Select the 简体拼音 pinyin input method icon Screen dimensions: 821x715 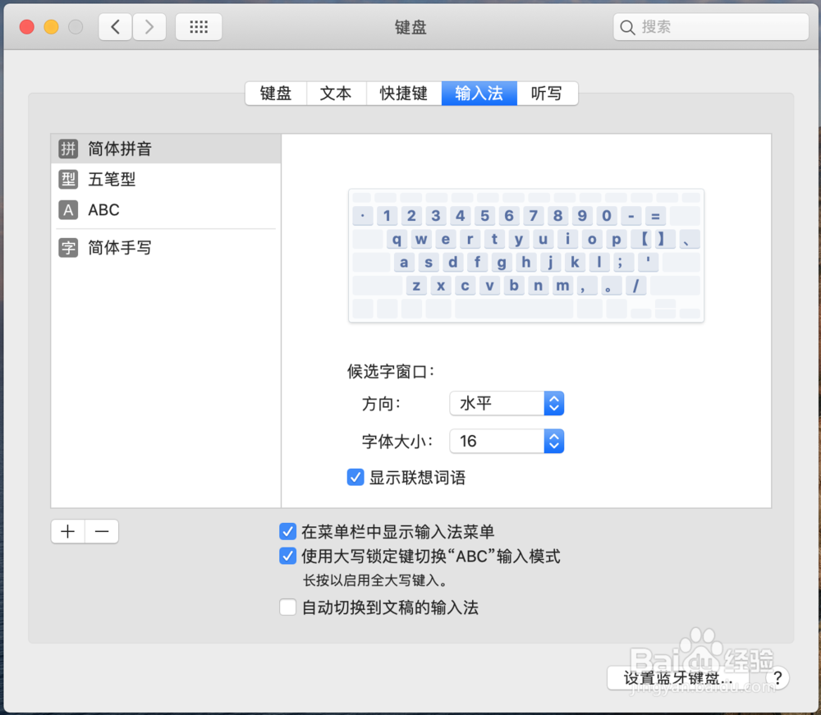tap(68, 149)
